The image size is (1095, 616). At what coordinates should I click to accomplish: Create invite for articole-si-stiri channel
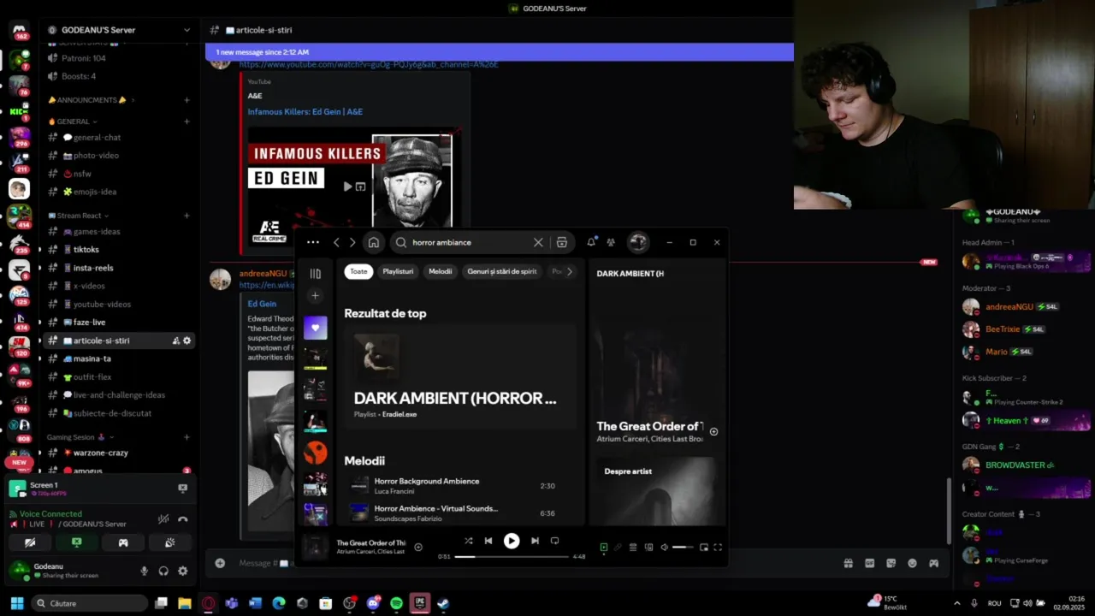[x=176, y=341]
